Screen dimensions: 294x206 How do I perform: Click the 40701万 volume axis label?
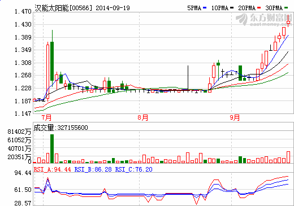pos(19,148)
